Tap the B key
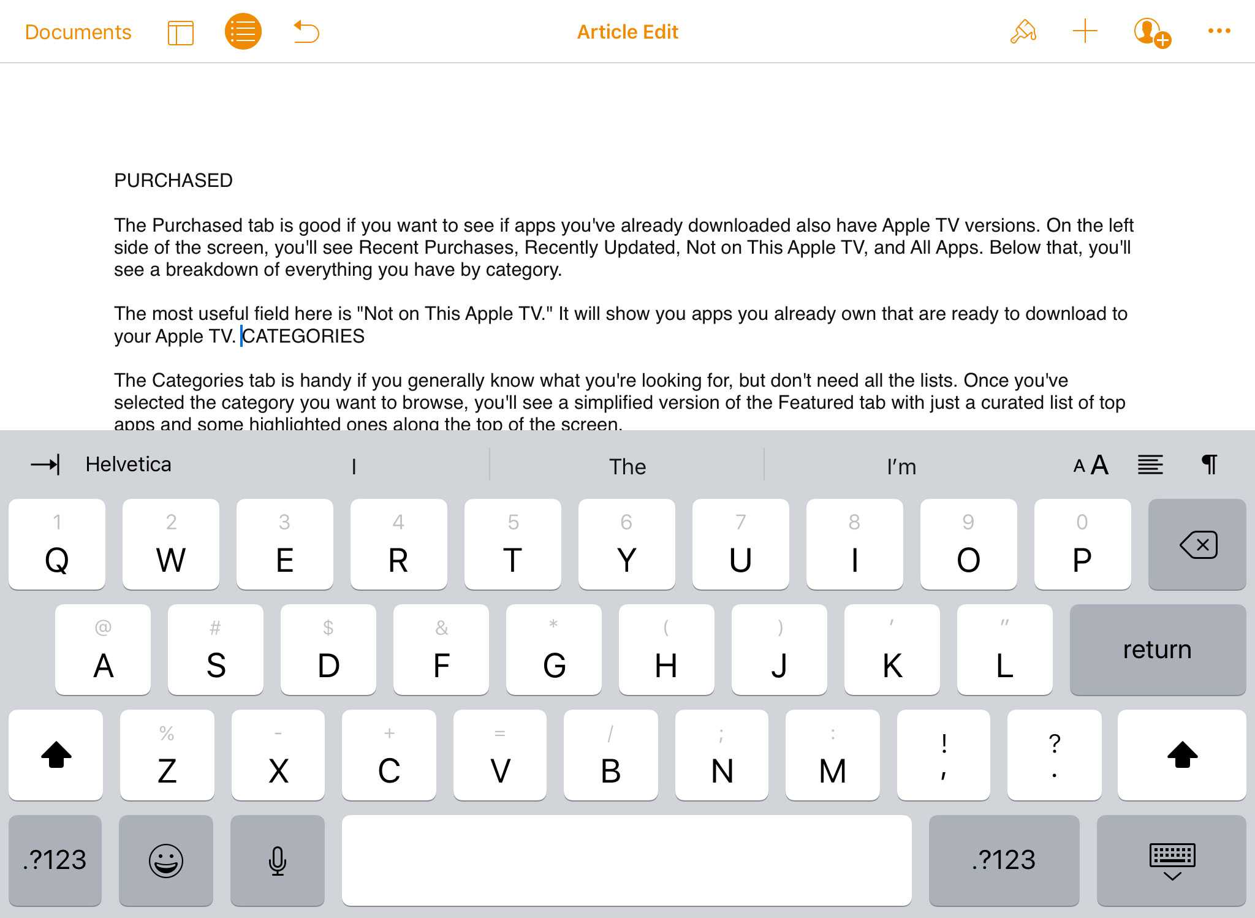This screenshot has width=1255, height=918. coord(611,755)
